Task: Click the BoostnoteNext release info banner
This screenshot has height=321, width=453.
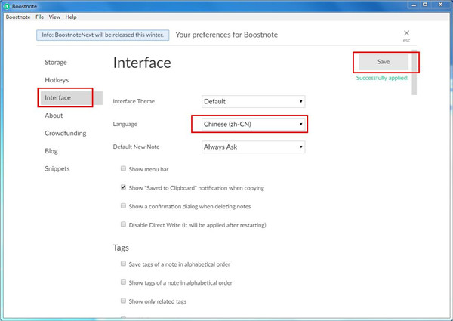Action: (101, 35)
